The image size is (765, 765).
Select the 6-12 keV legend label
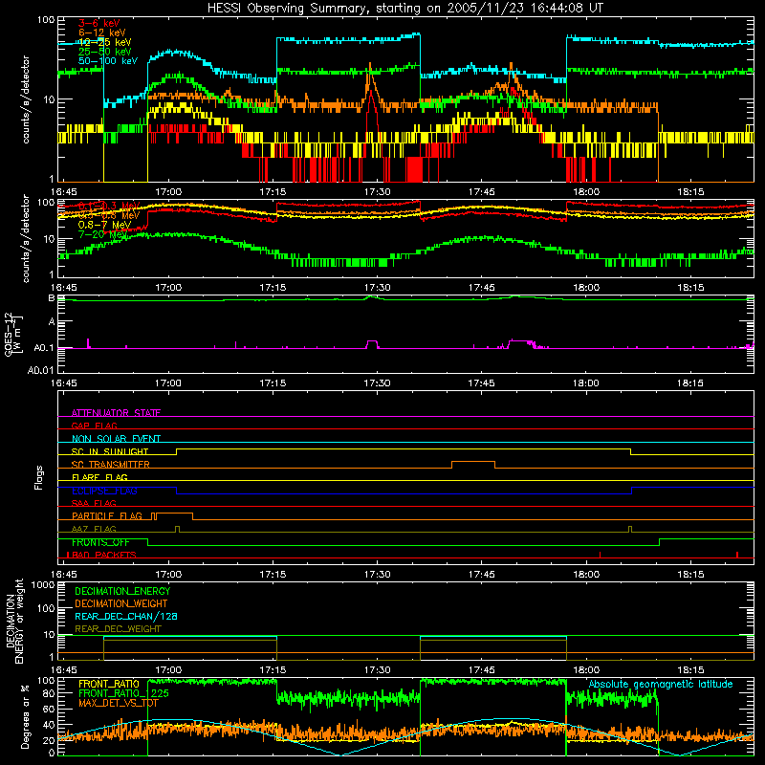click(102, 33)
